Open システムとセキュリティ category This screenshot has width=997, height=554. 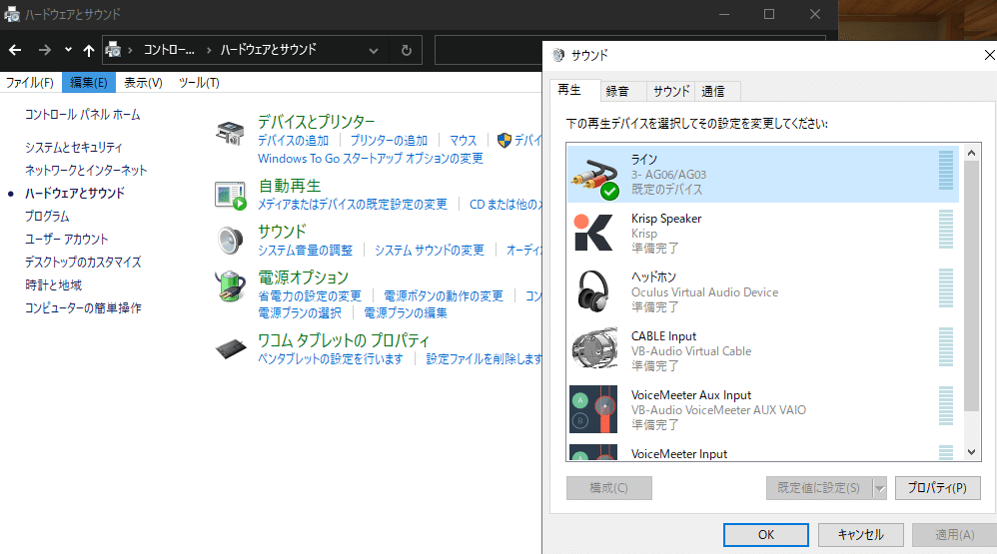click(74, 148)
